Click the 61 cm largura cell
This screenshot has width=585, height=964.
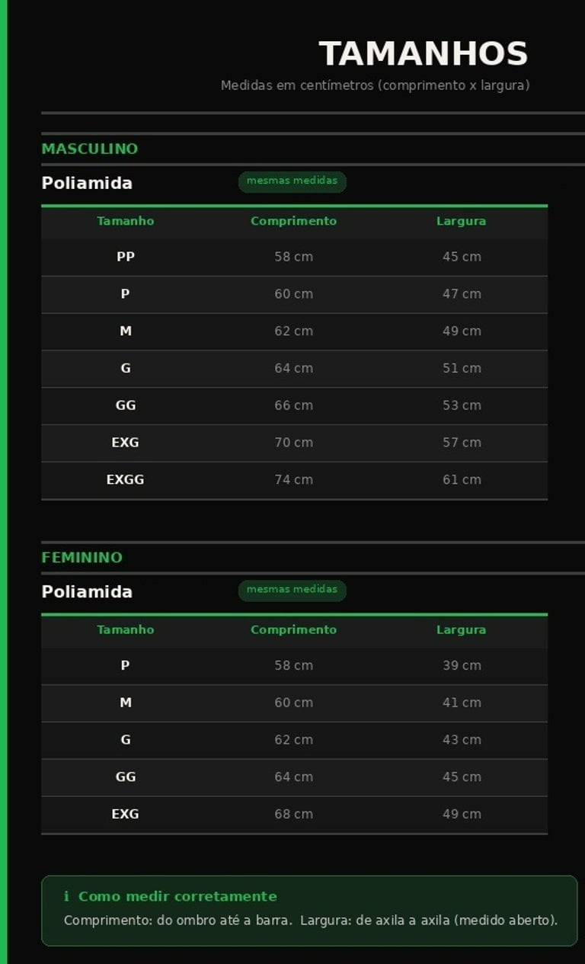click(462, 479)
